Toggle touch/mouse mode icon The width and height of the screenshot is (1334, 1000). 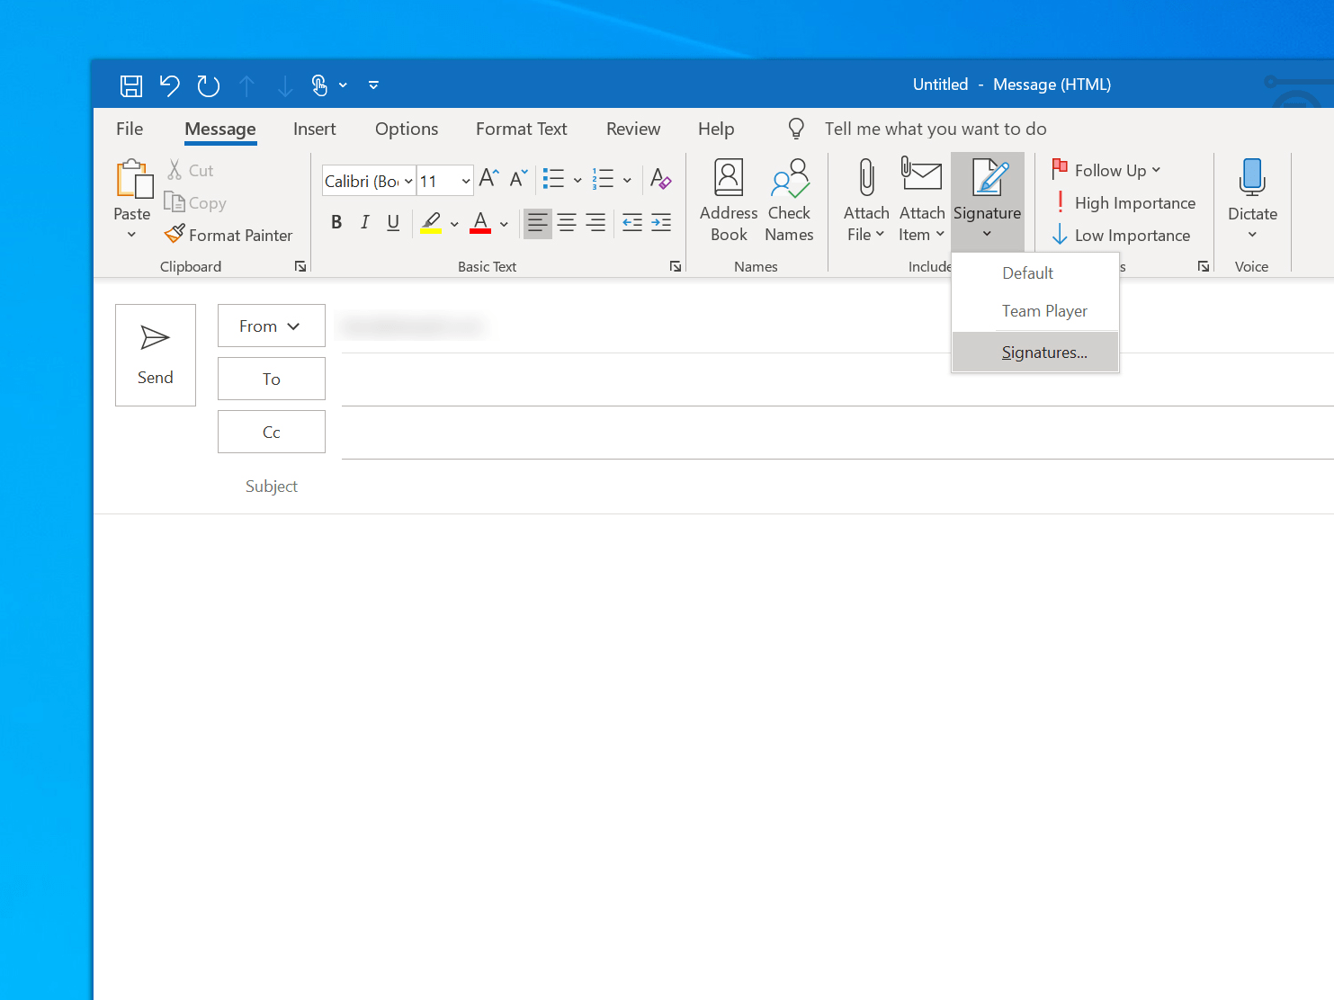coord(319,85)
